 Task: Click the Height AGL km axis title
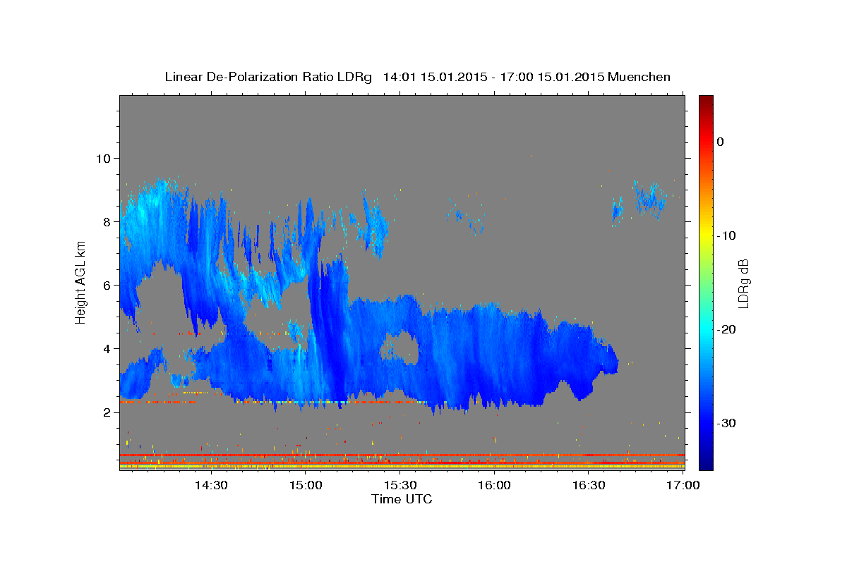80,282
